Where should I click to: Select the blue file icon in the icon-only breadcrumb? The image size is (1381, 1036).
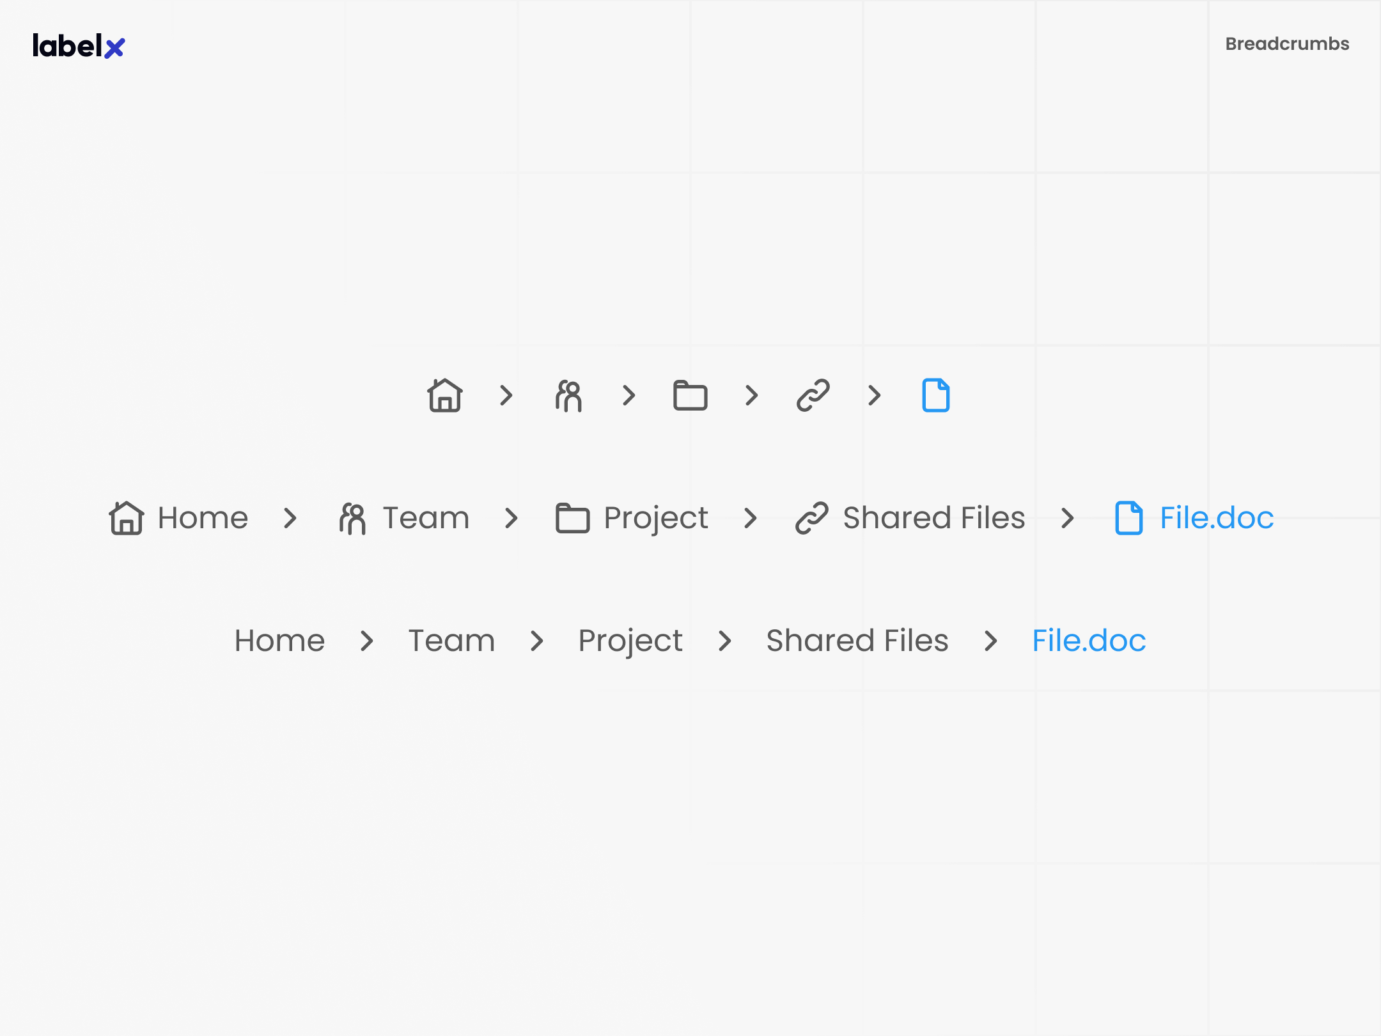pos(935,395)
